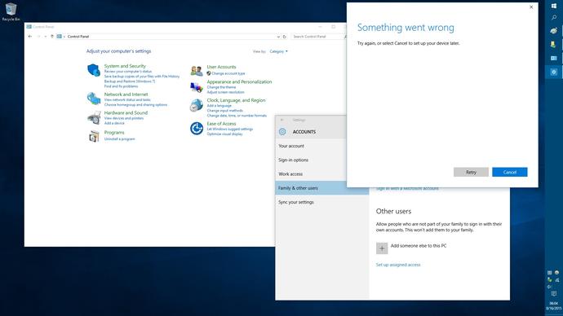Click the Settings gear beside ACCOUNTS
Image resolution: width=563 pixels, height=316 pixels.
[x=282, y=132]
